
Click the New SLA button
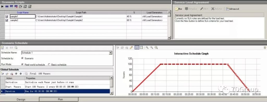pyautogui.click(x=179, y=9)
